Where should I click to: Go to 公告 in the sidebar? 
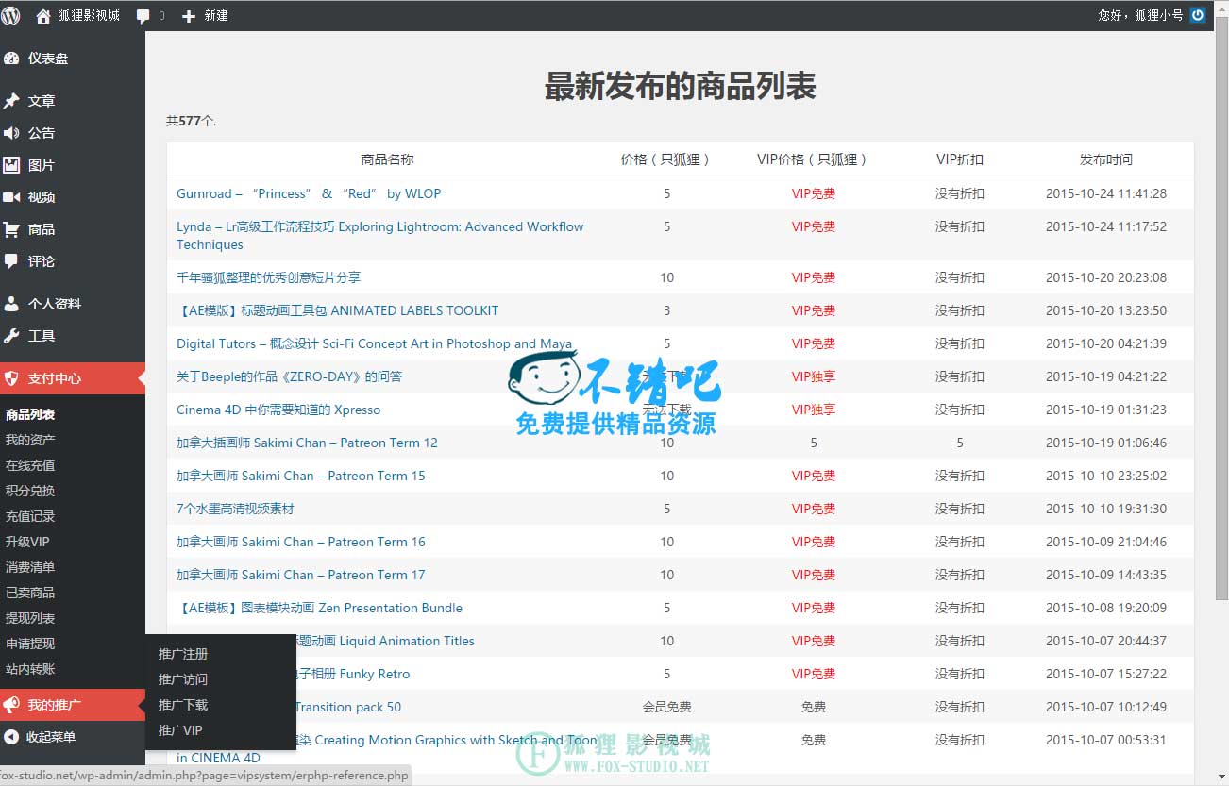click(42, 133)
